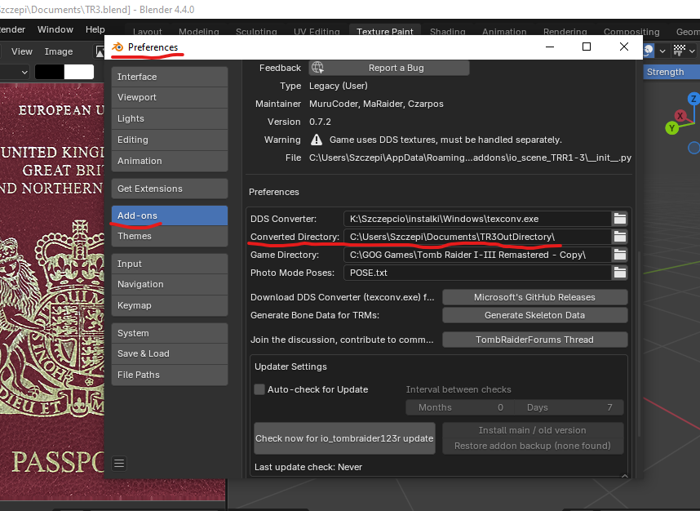Click the Days interval value field
Image resolution: width=700 pixels, height=511 pixels.
click(571, 407)
